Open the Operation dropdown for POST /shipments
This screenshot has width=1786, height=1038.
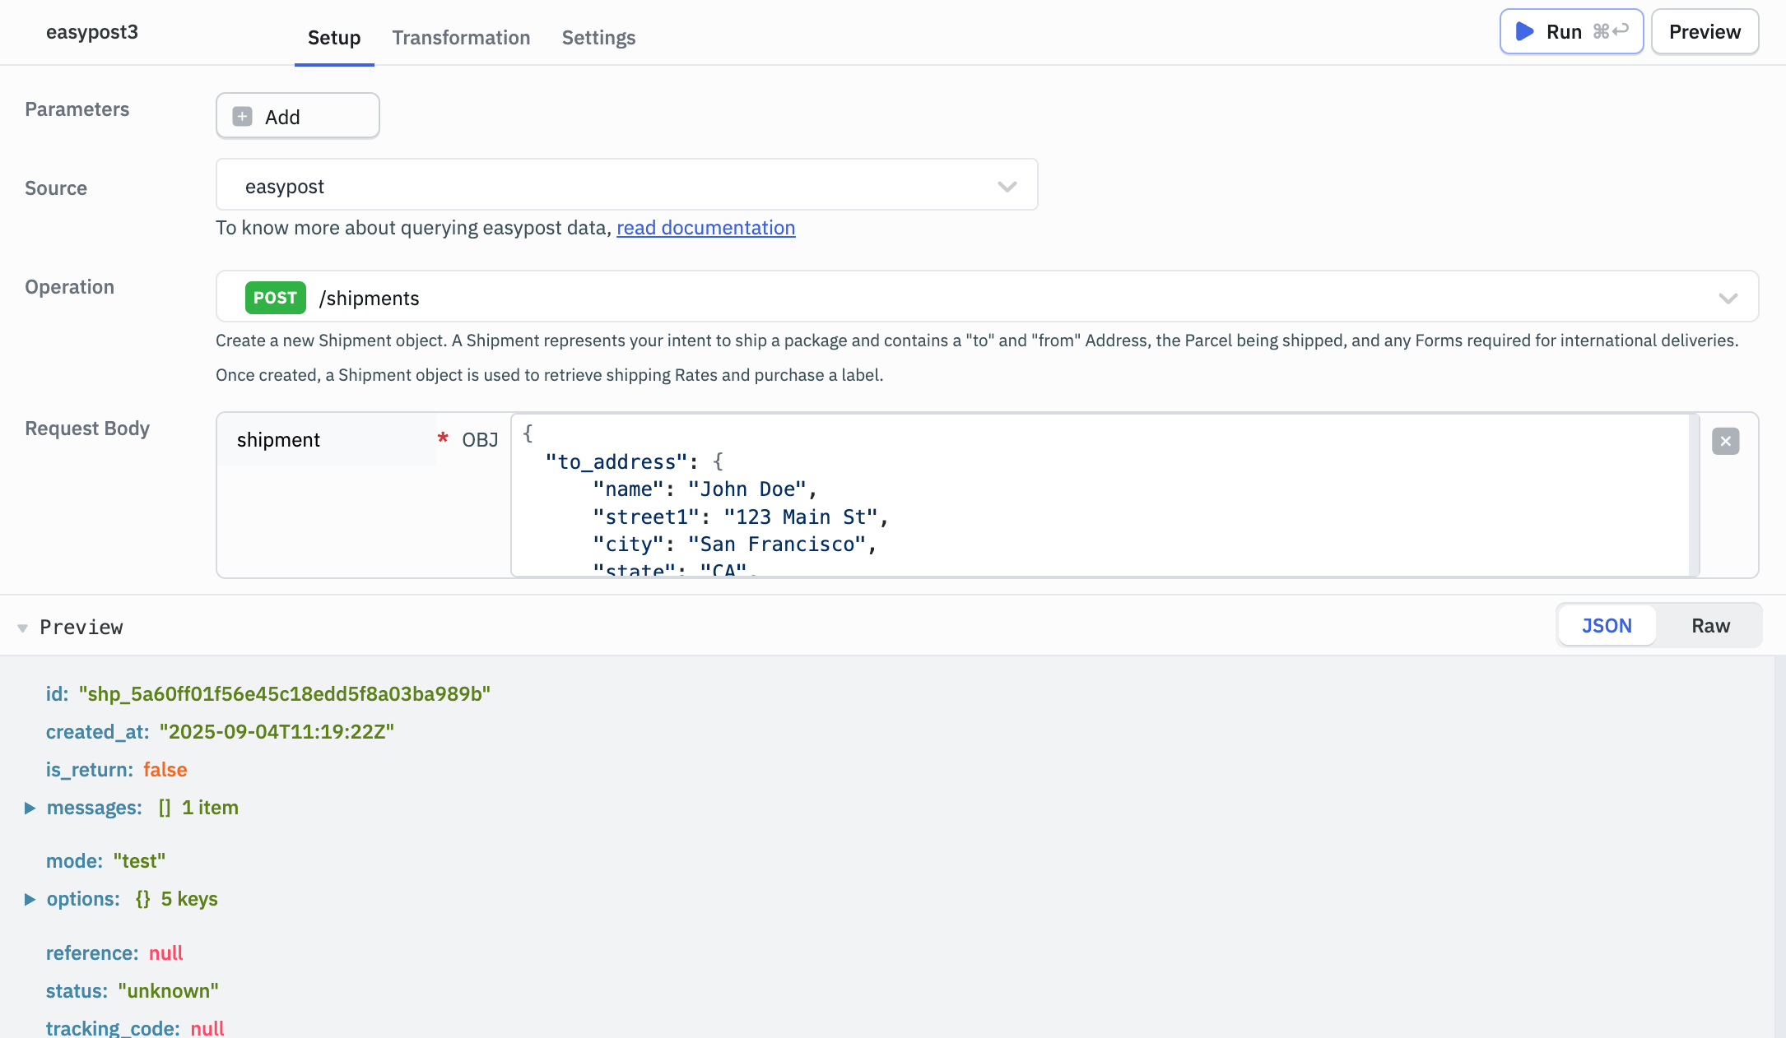click(x=1728, y=297)
